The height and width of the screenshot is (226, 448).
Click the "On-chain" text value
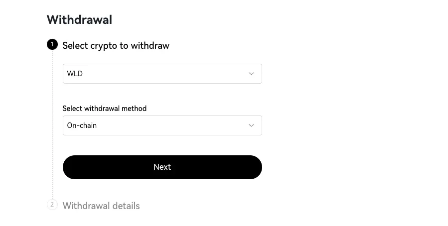coord(82,125)
